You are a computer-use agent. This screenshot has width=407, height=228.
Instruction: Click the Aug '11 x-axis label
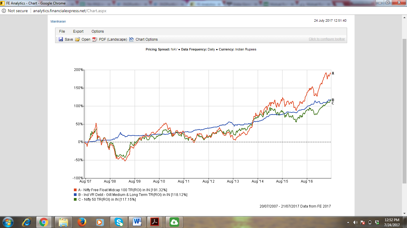[x=184, y=181]
